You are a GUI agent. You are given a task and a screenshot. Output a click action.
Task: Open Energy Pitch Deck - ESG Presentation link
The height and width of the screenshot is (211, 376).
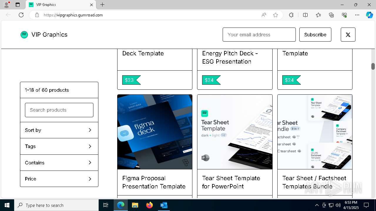(x=230, y=57)
